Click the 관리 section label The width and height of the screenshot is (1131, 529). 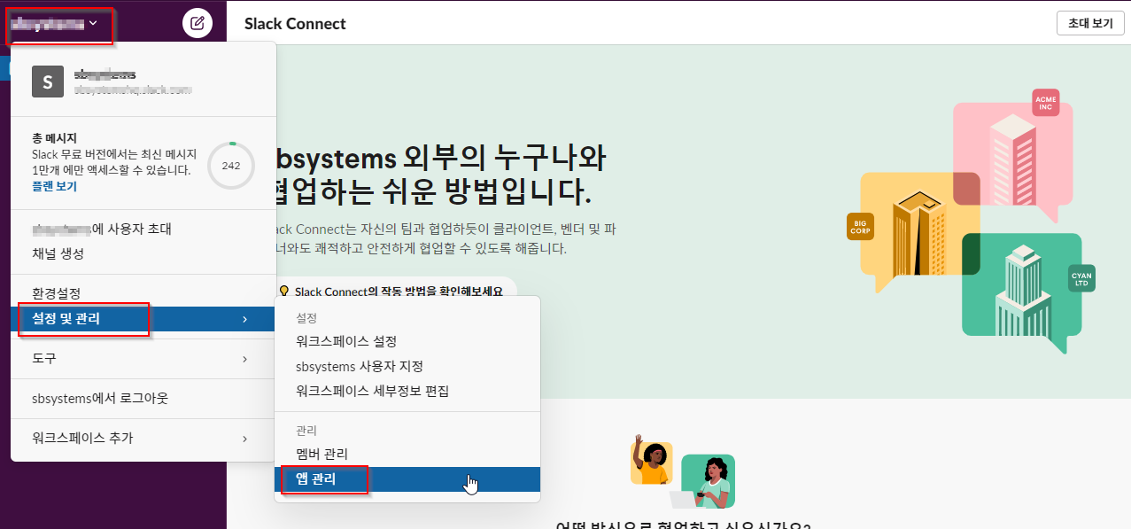pos(306,431)
